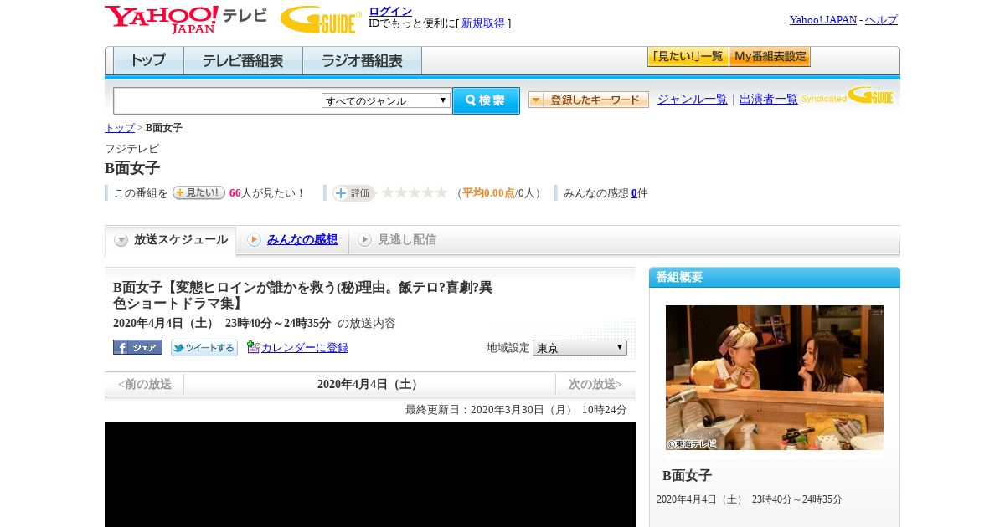The height and width of the screenshot is (527, 1005).
Task: Select the 見逃し配信 tab
Action: 407,240
